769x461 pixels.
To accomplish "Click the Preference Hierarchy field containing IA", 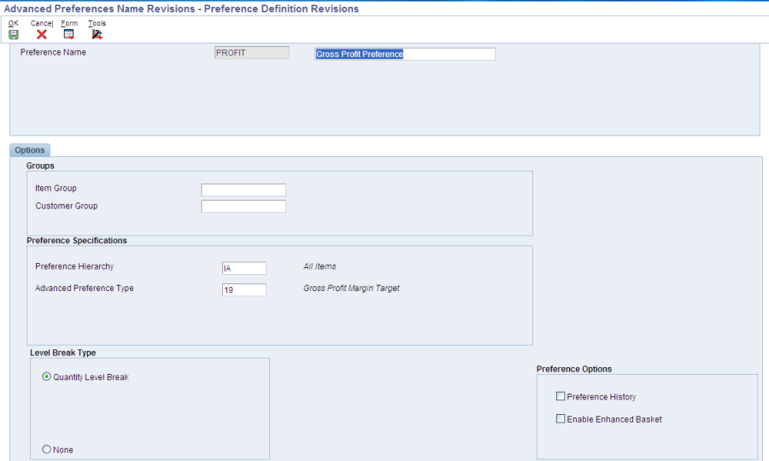I will (244, 268).
